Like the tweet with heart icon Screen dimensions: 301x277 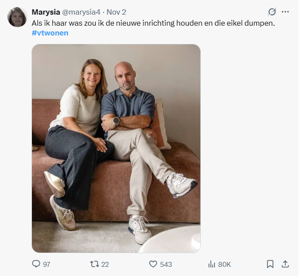click(x=153, y=264)
